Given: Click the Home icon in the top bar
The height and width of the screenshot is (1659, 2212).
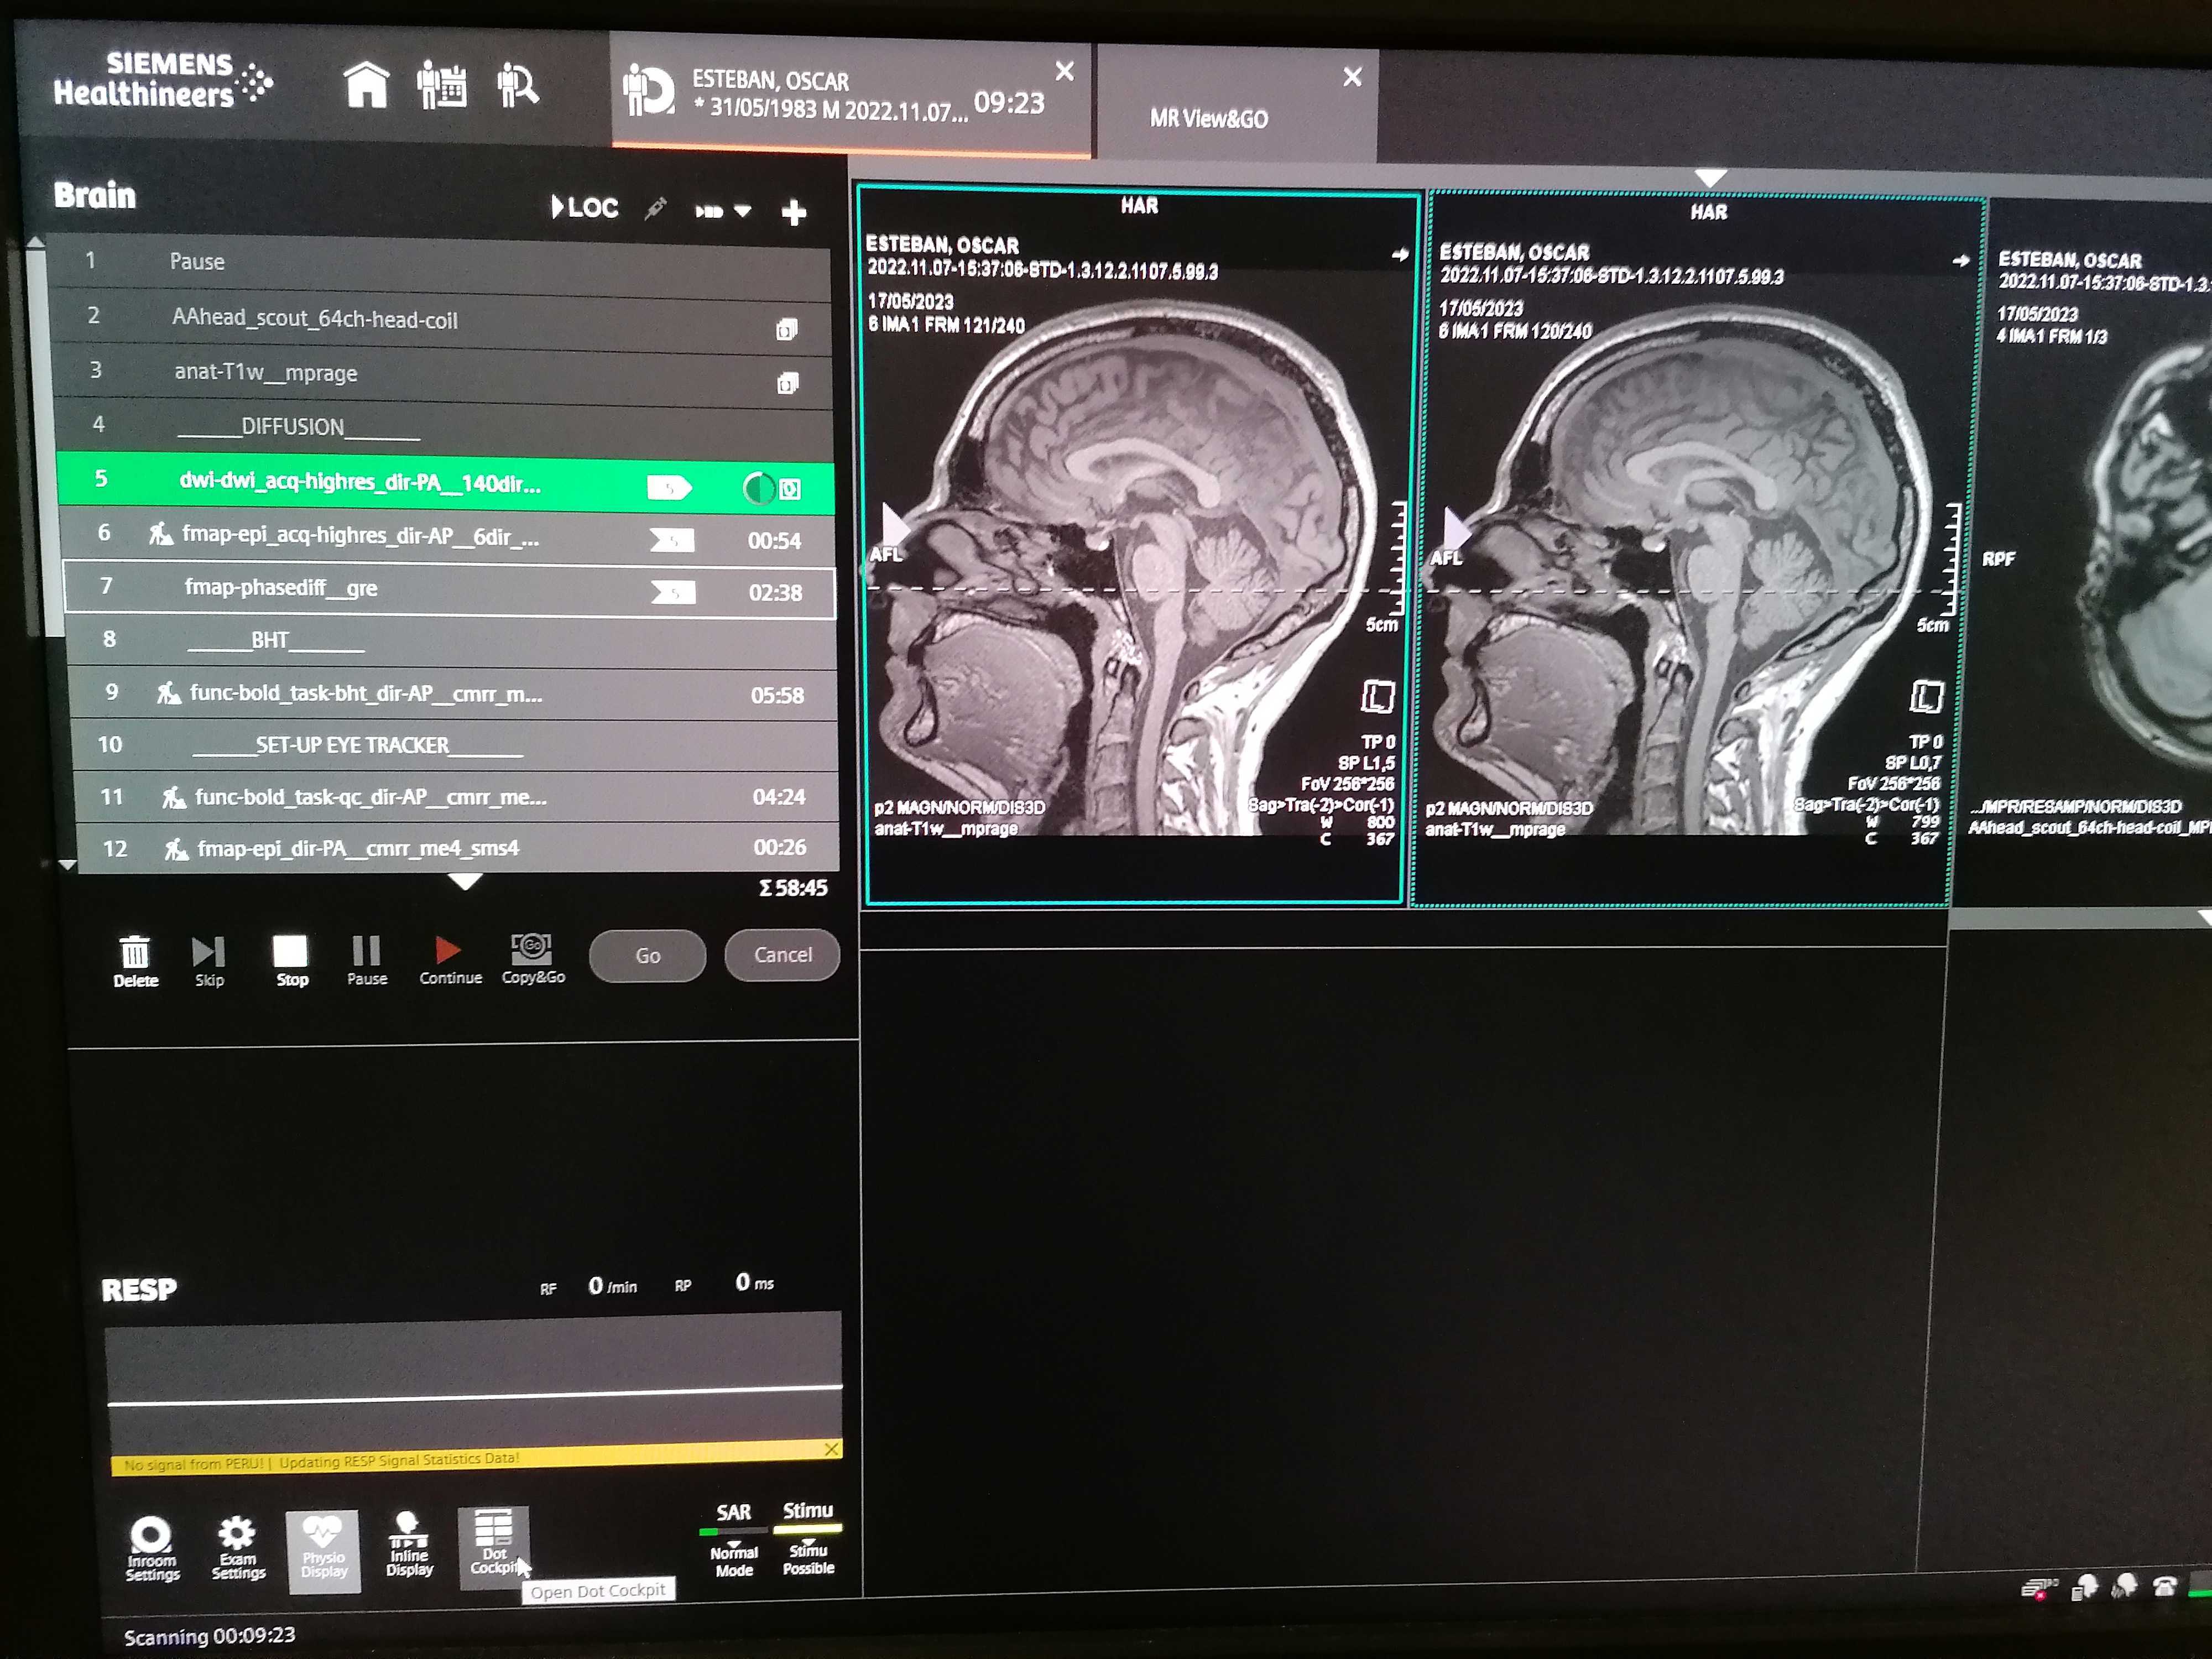Looking at the screenshot, I should pyautogui.click(x=366, y=86).
